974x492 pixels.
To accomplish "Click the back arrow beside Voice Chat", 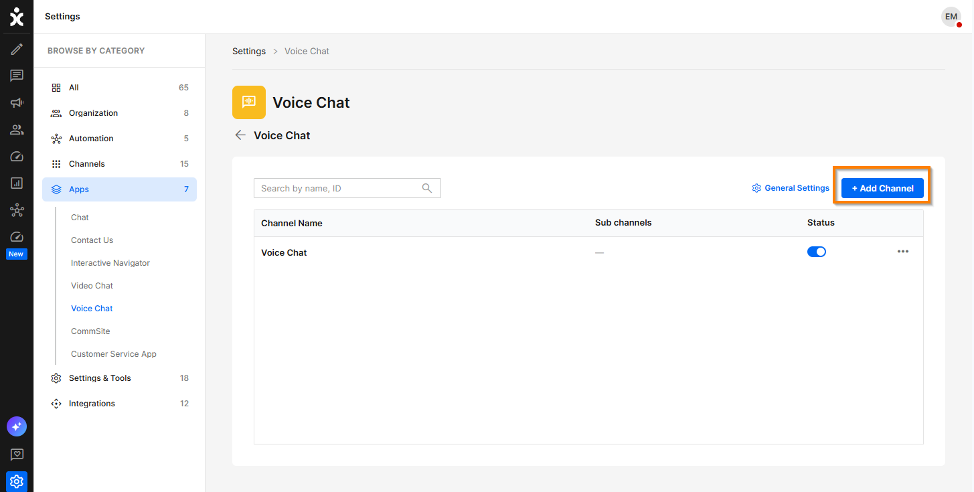I will point(240,135).
